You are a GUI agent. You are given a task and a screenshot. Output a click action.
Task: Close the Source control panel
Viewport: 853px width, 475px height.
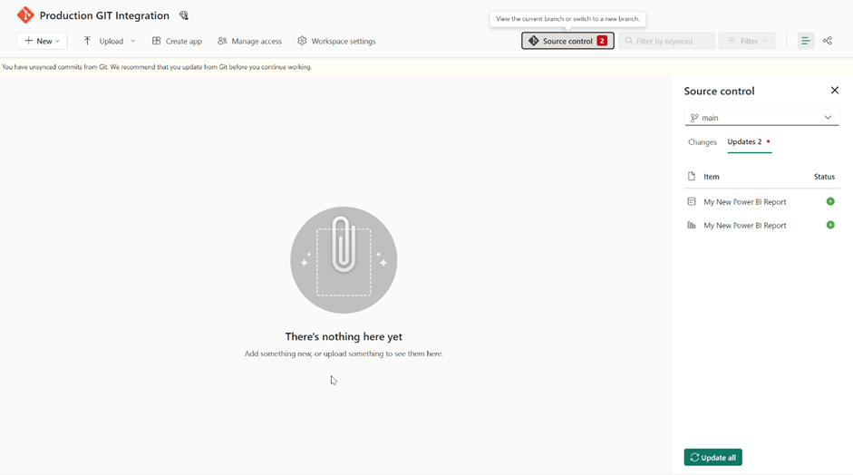click(834, 91)
